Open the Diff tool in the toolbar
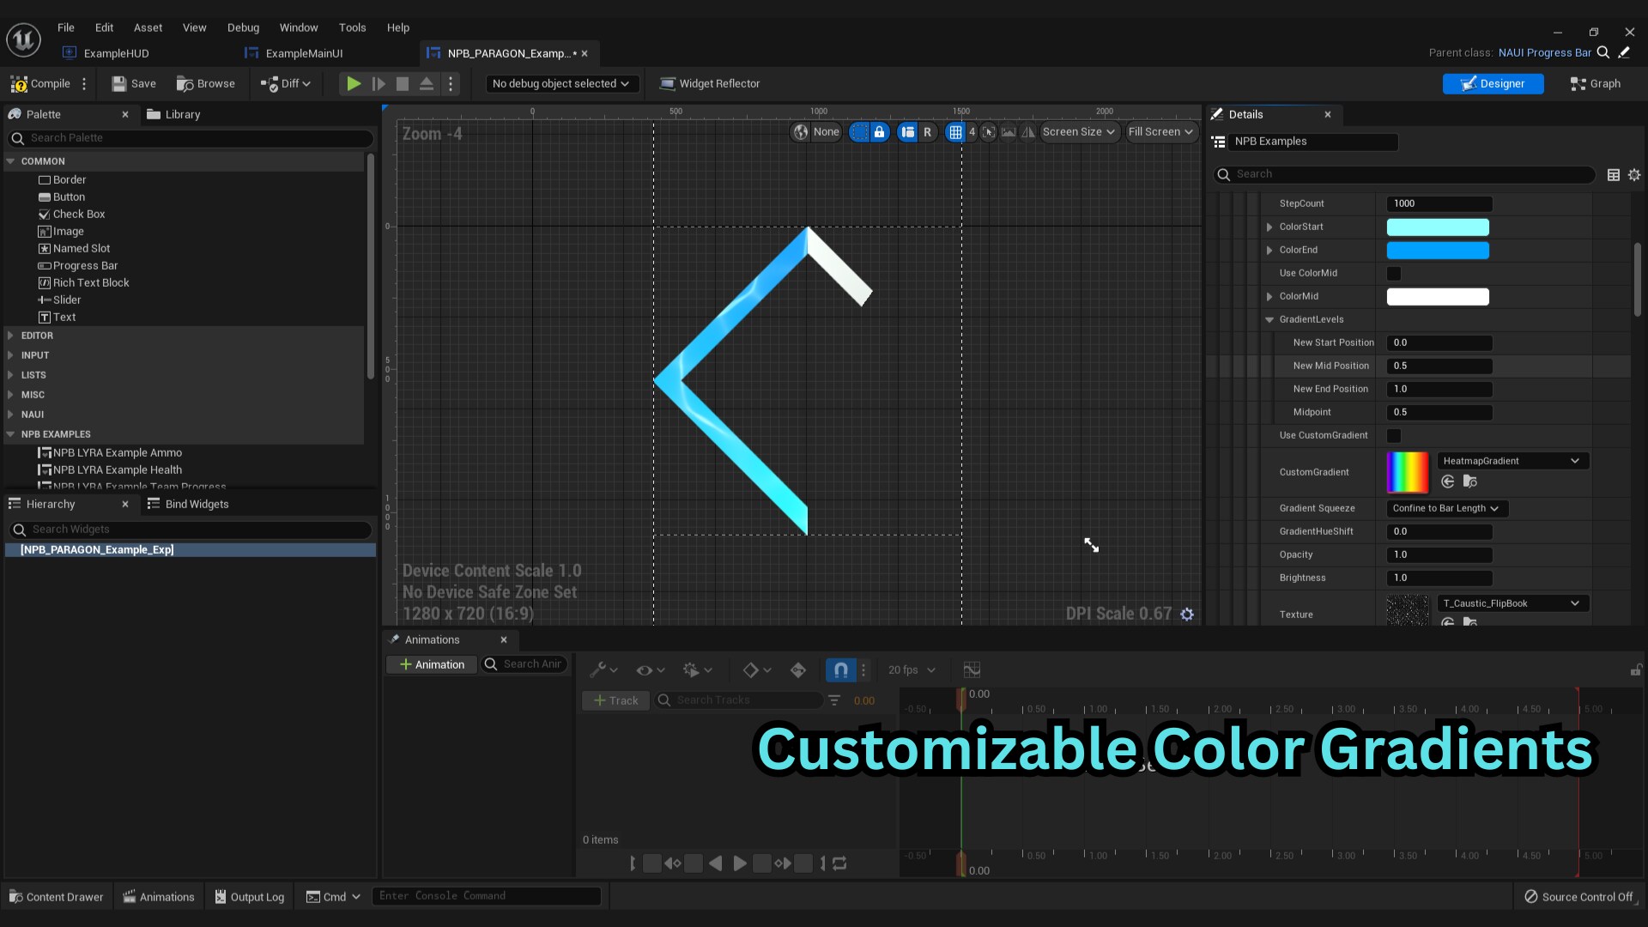The width and height of the screenshot is (1648, 927). (x=286, y=83)
